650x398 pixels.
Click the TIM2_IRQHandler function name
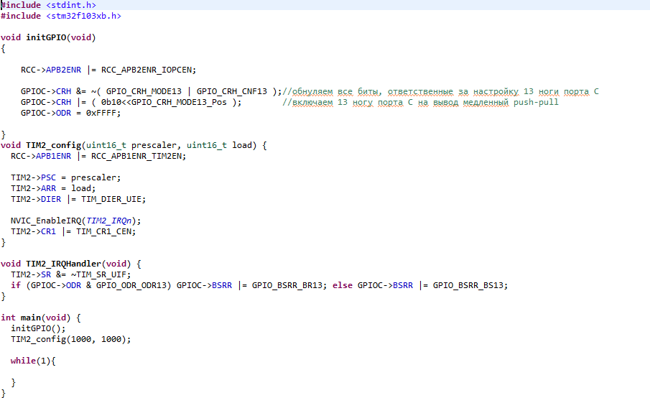[x=63, y=264]
